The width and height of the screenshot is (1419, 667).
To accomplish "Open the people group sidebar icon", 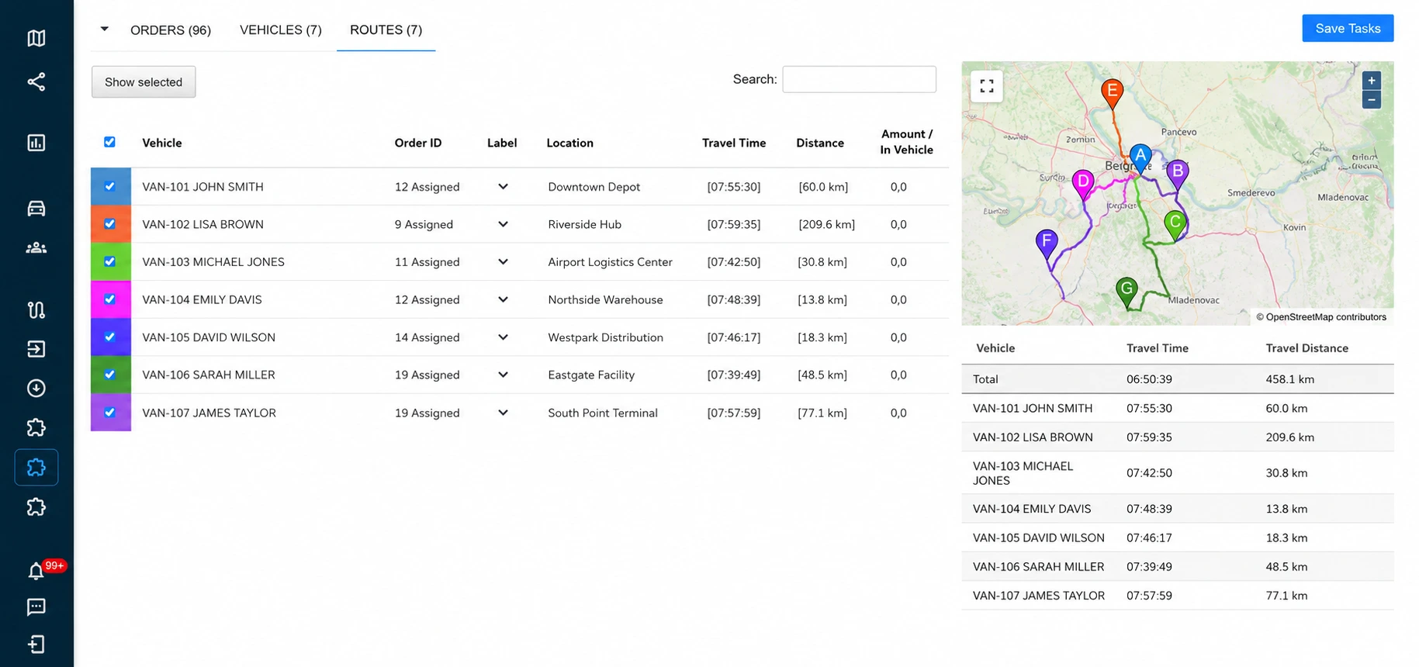I will click(36, 248).
